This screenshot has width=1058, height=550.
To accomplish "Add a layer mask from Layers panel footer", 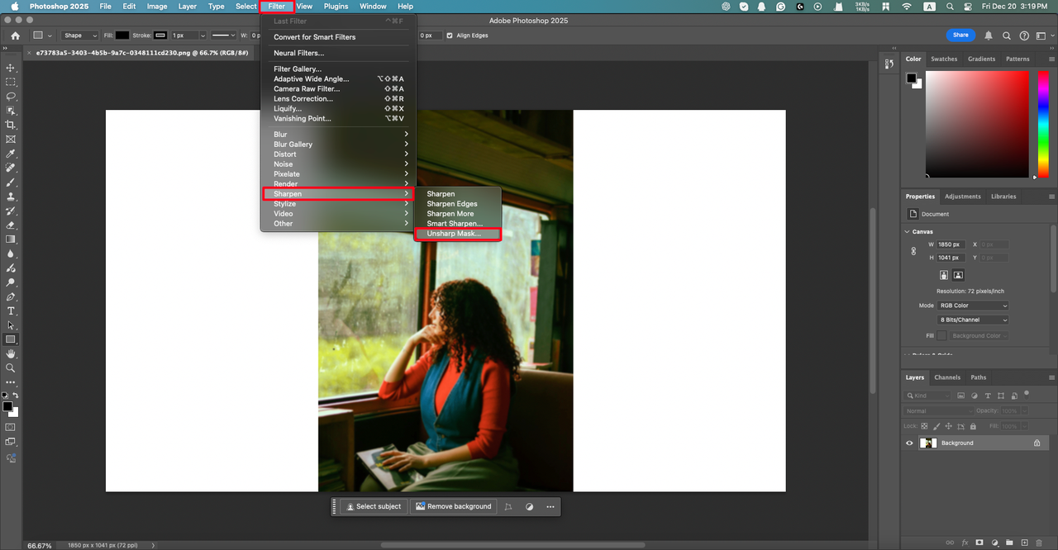I will [979, 543].
